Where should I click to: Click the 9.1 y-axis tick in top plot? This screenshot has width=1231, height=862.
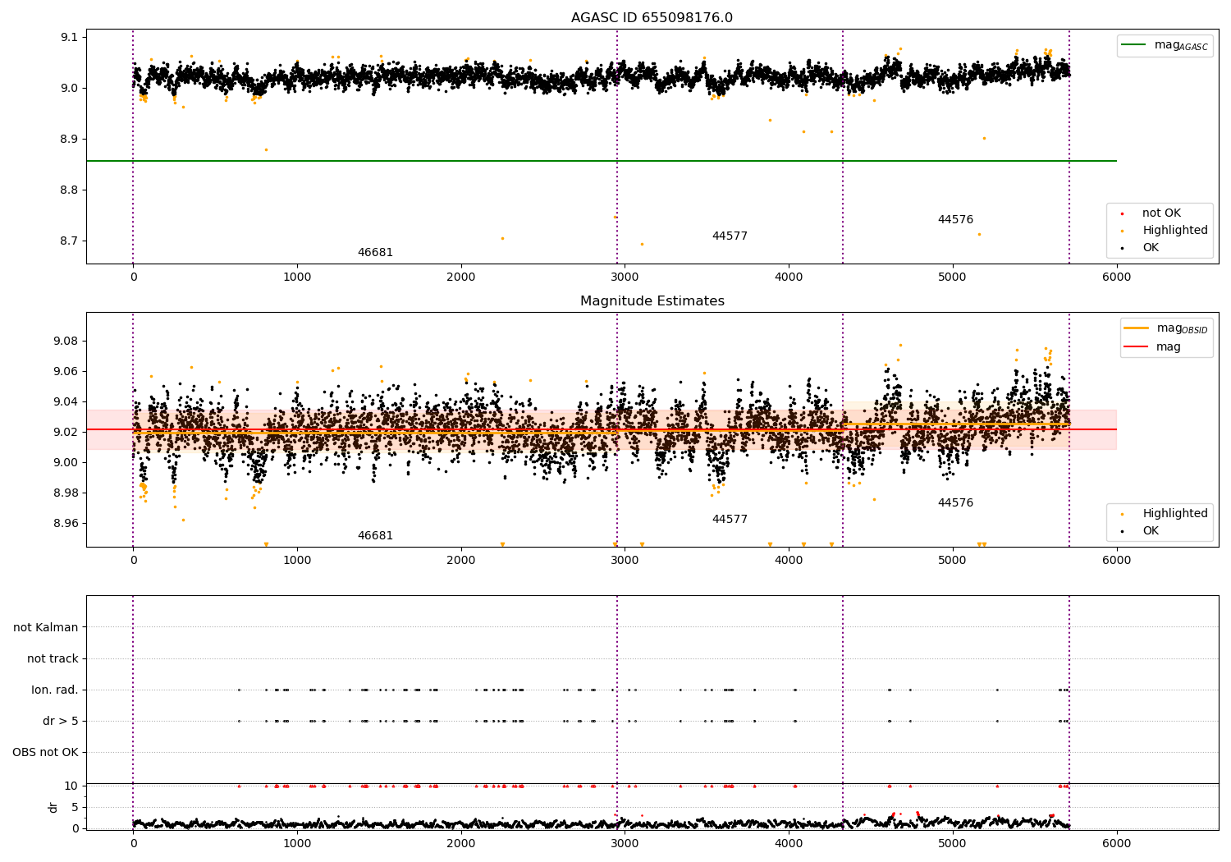68,37
